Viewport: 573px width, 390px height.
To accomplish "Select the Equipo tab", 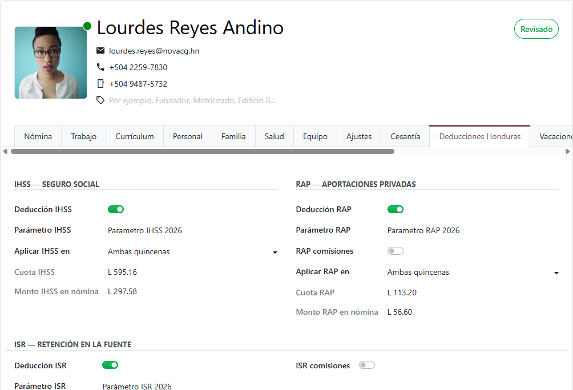I will [315, 136].
